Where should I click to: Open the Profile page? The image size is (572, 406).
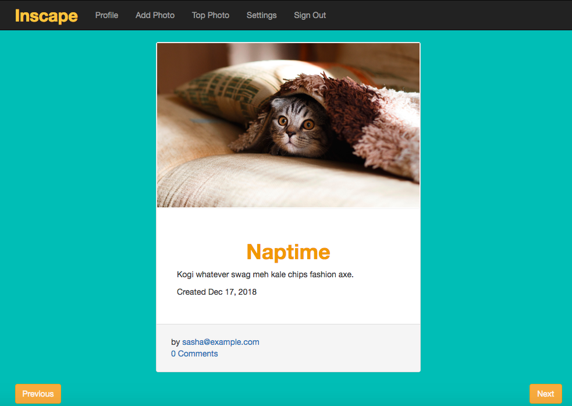106,15
